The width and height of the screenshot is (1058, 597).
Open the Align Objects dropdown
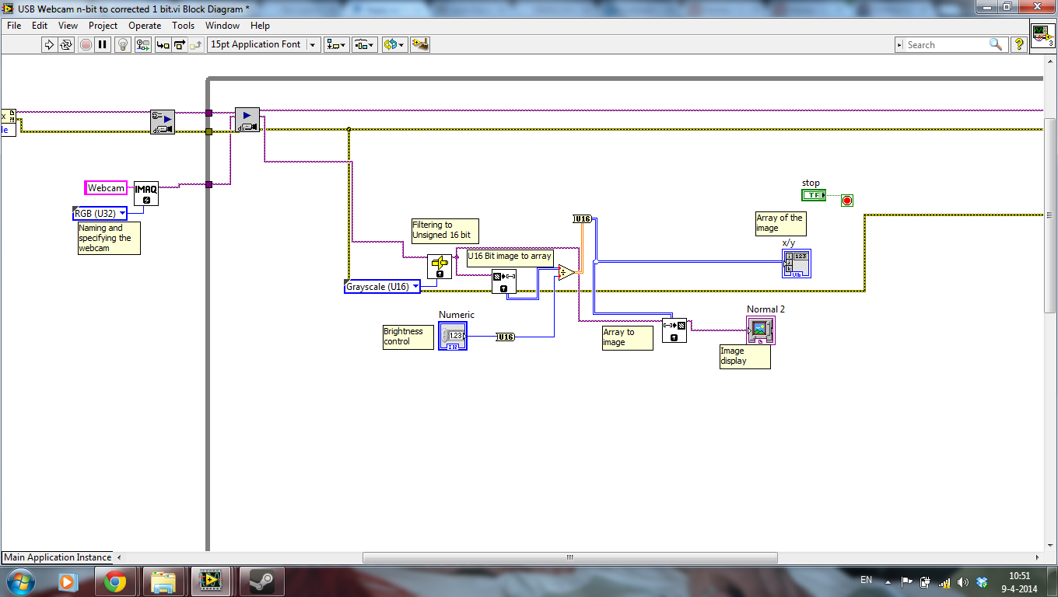click(337, 45)
